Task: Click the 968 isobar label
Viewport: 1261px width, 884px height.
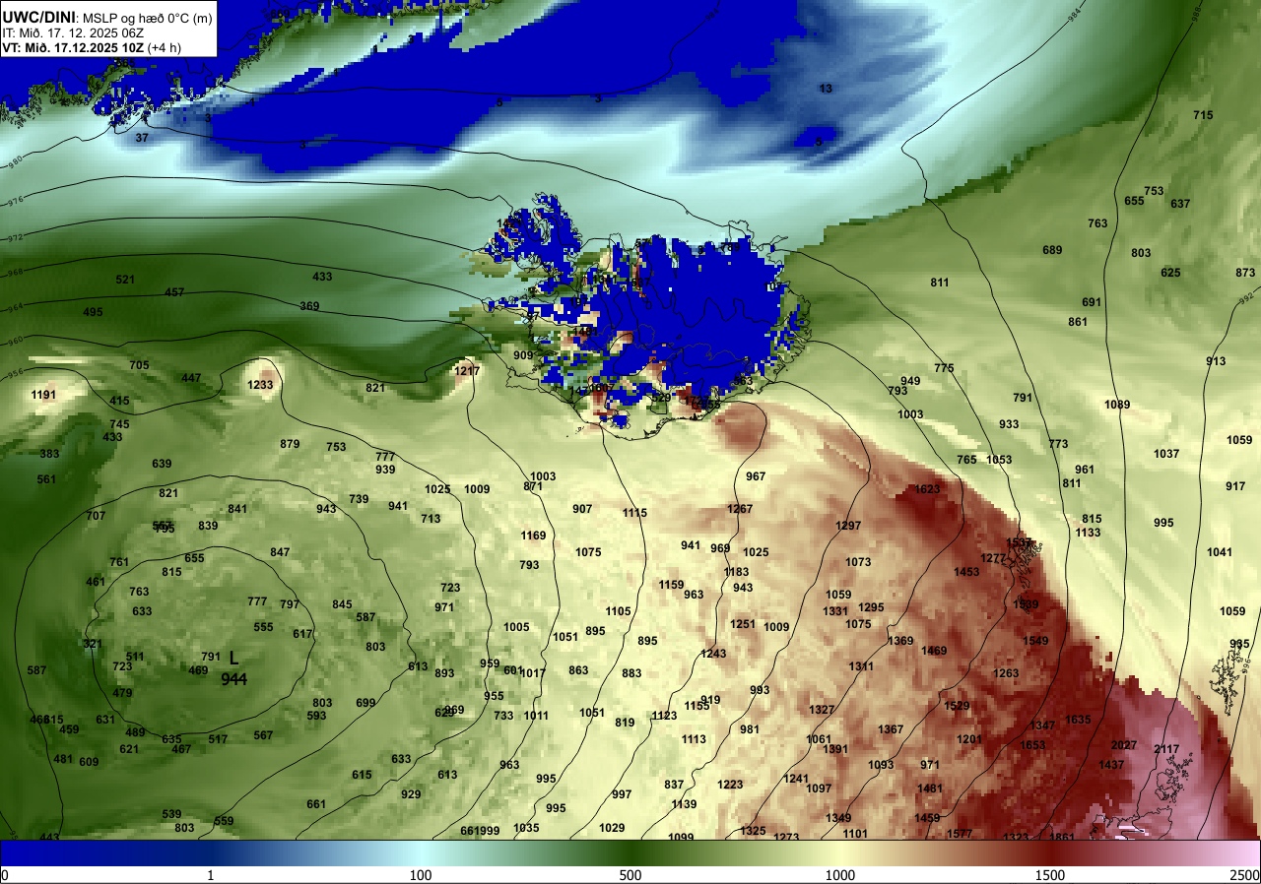Action: (x=15, y=272)
